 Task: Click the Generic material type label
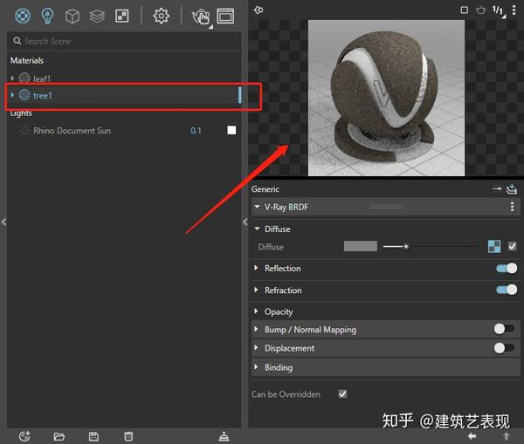265,189
